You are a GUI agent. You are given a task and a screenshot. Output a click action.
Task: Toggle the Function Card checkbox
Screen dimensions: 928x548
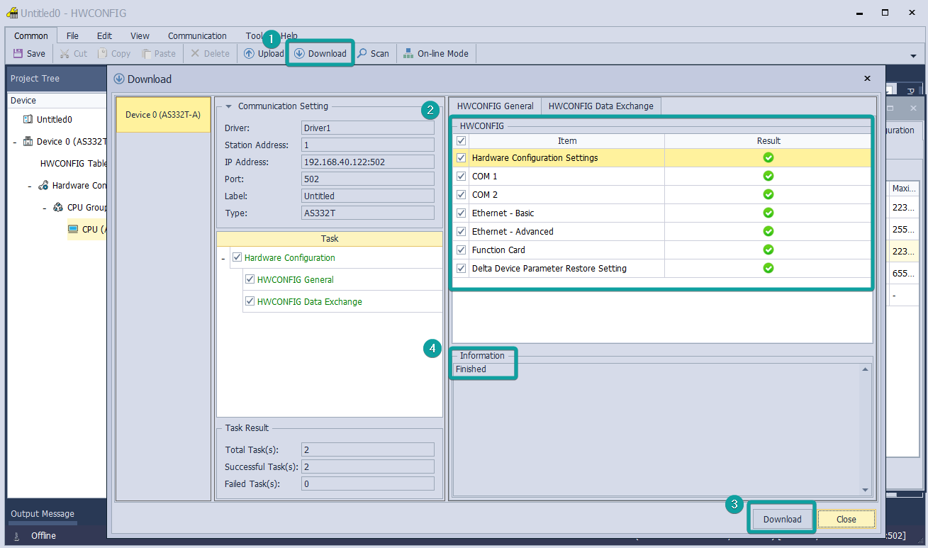pyautogui.click(x=462, y=250)
